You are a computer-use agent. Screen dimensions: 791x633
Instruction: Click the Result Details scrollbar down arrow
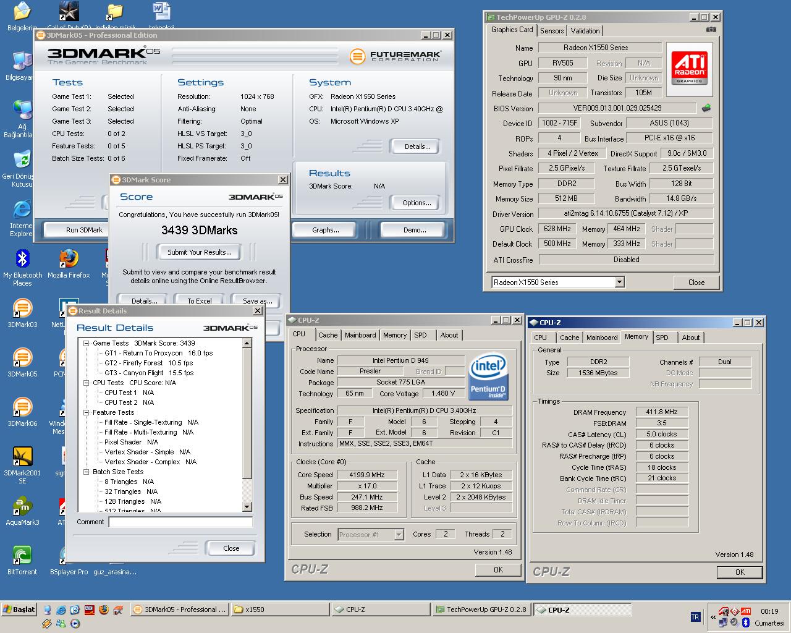[247, 507]
